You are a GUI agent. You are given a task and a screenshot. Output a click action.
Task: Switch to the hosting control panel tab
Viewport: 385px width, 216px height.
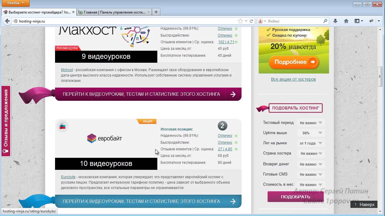(114, 12)
